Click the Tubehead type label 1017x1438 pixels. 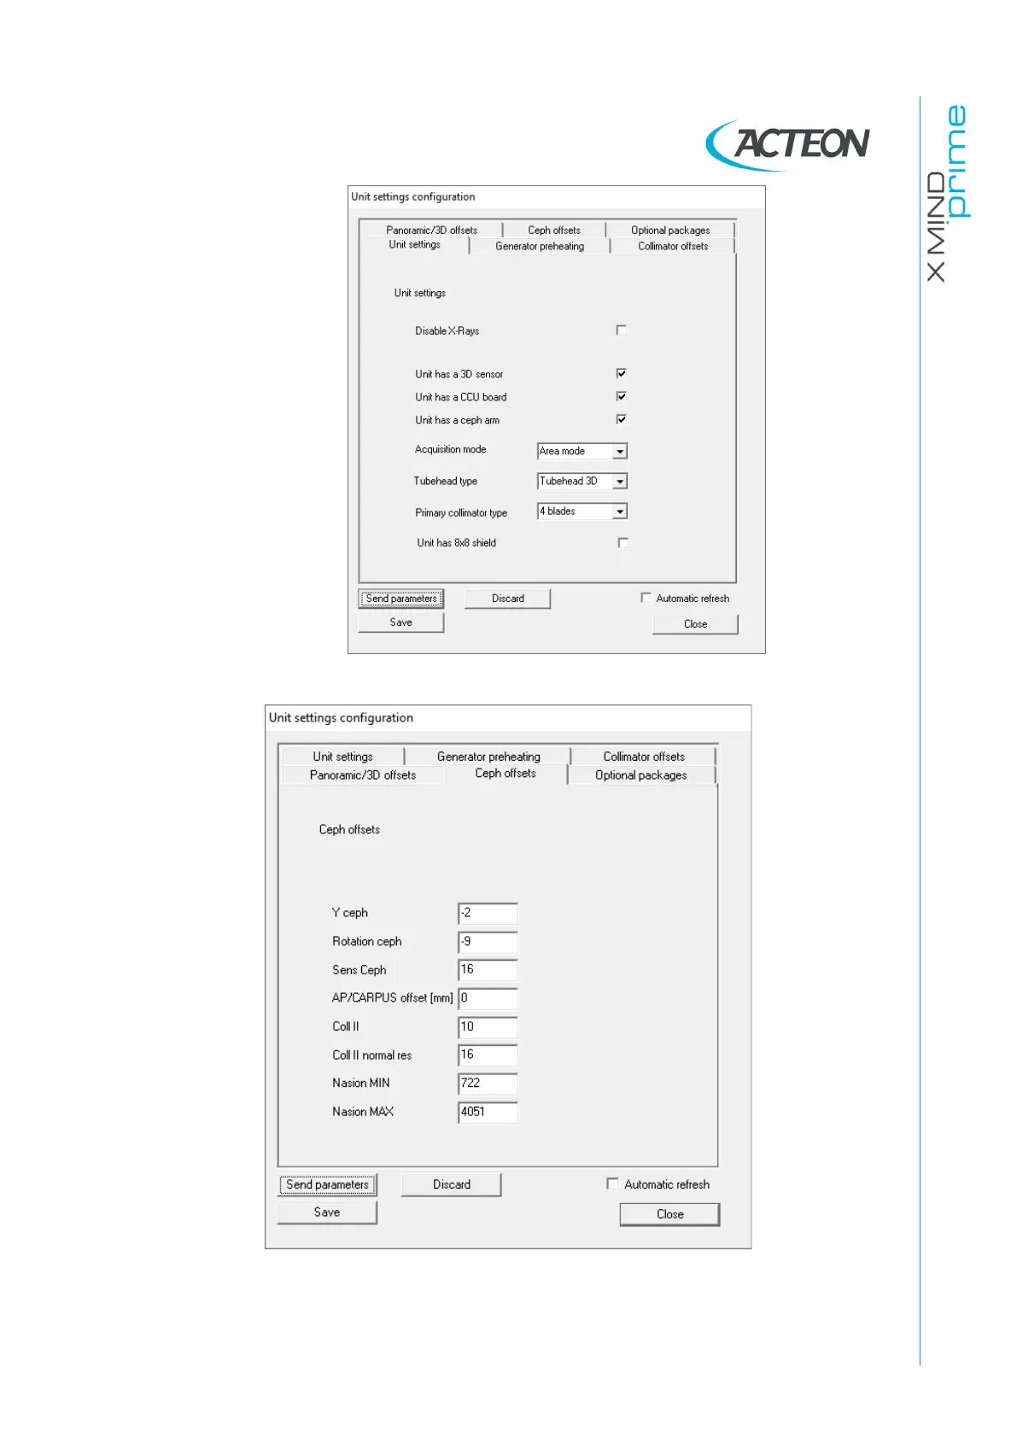point(446,481)
